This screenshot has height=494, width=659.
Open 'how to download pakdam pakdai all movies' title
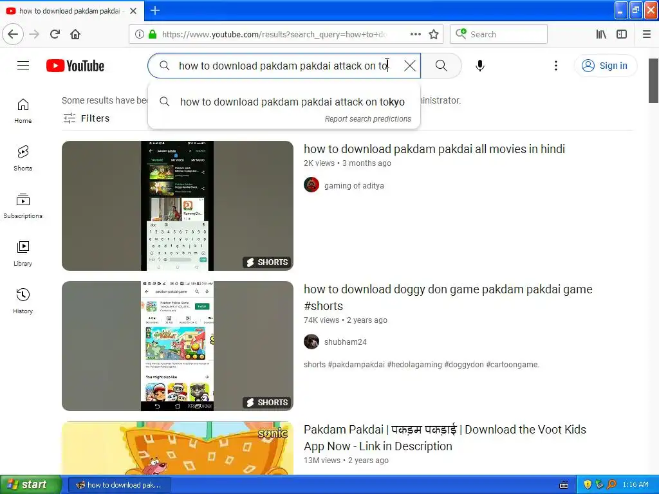tap(434, 149)
